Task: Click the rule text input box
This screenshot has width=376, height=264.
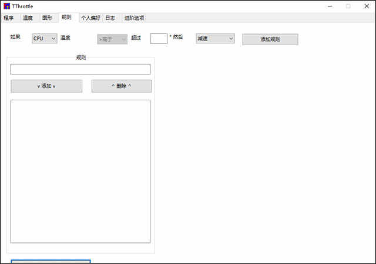Action: [x=80, y=69]
